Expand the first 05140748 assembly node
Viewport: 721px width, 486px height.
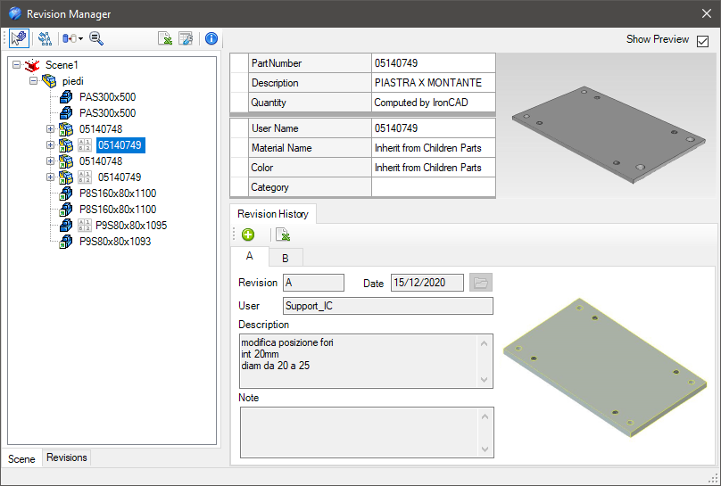(50, 129)
